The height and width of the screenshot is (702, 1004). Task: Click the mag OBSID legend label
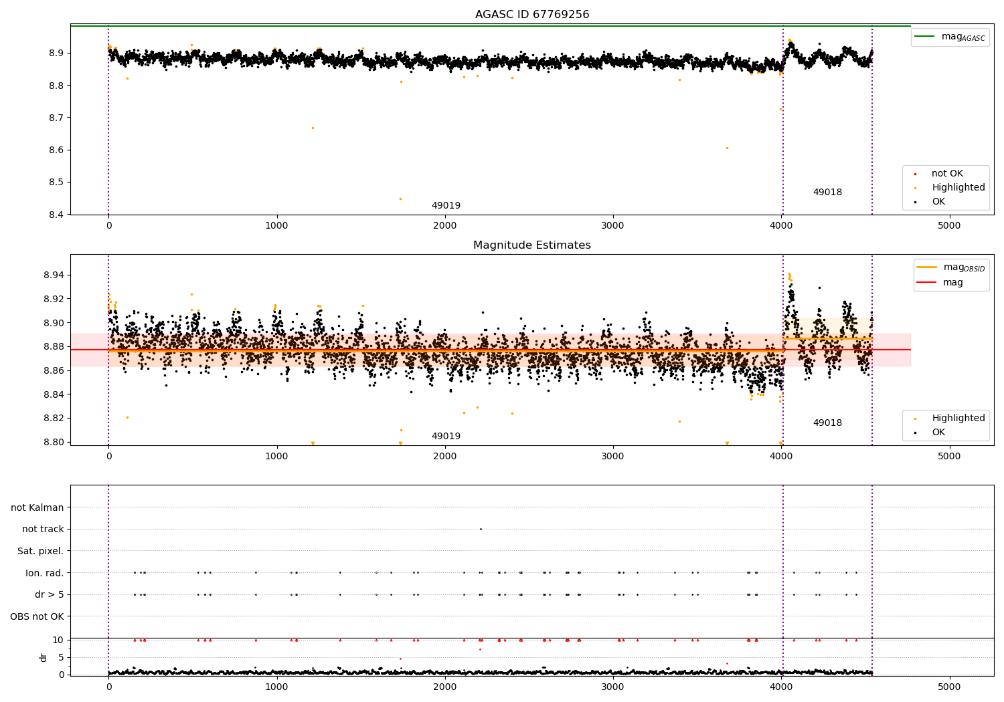[x=965, y=267]
